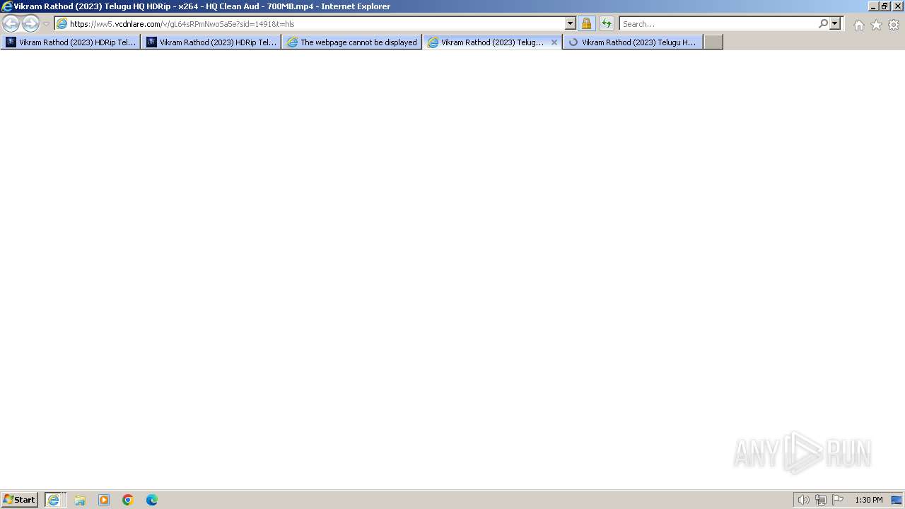Minimize the Internet Explorer window
905x509 pixels.
pos(872,6)
